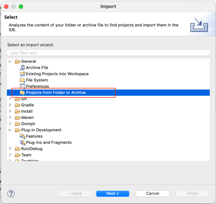Focus the type filter text field
Viewport: 216px width, 204px height.
click(108, 53)
